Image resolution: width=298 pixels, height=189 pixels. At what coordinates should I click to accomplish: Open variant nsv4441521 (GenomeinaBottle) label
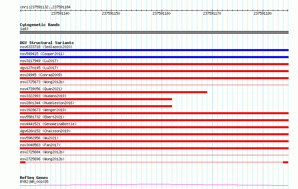[48, 124]
